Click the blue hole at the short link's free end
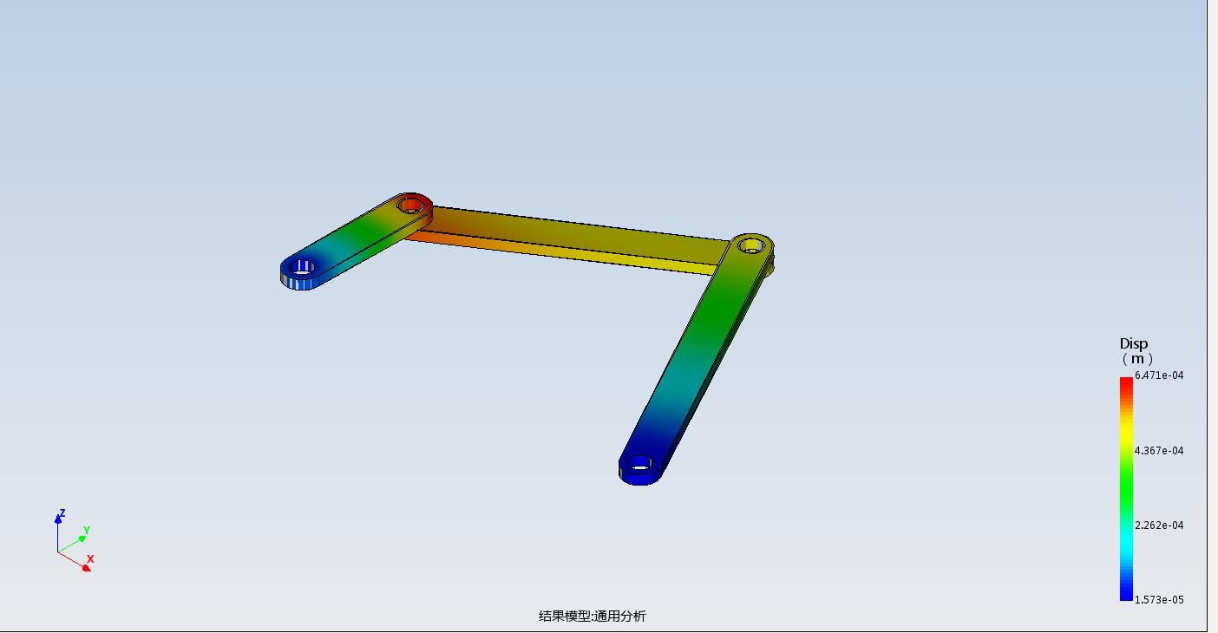This screenshot has height=633, width=1218. 300,266
